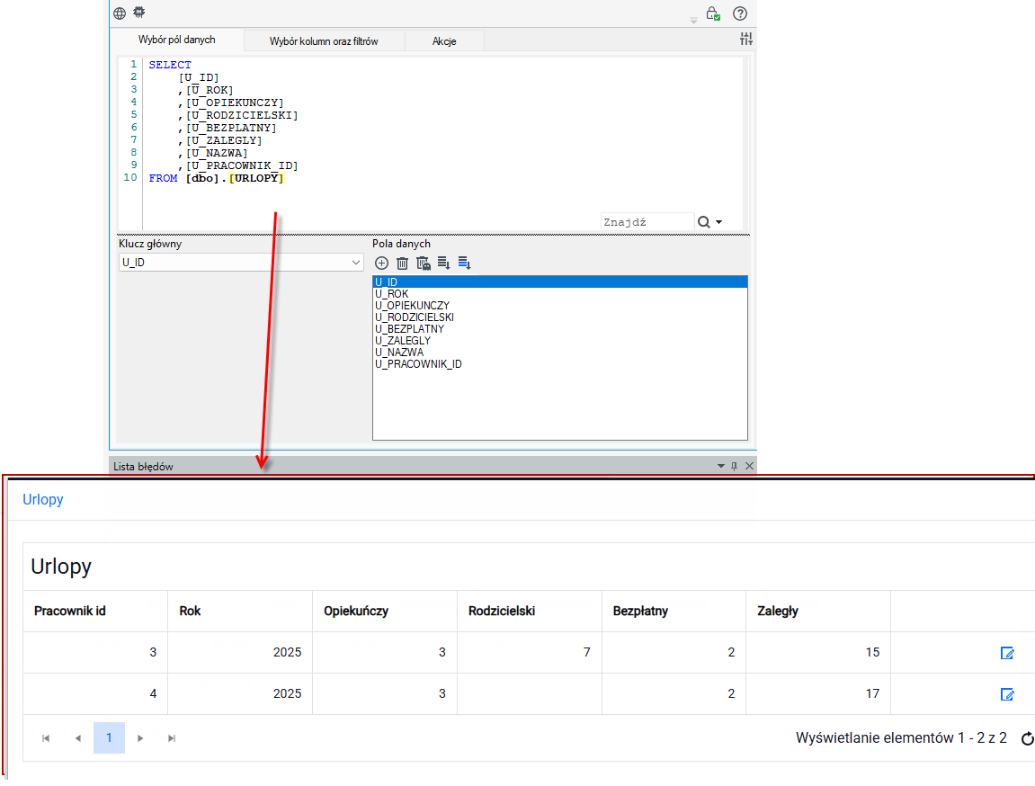Select U_OPIEKUNCZY in the Pola danych list
The width and height of the screenshot is (1035, 786).
point(559,306)
